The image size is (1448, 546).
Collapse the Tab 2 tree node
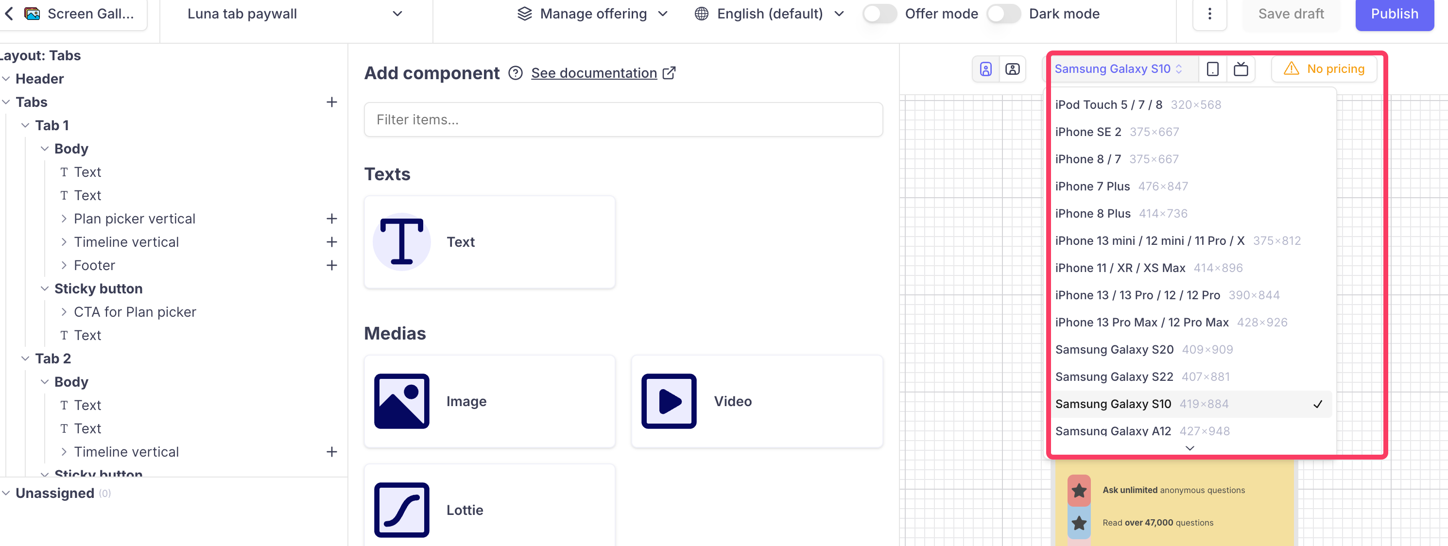pos(25,358)
